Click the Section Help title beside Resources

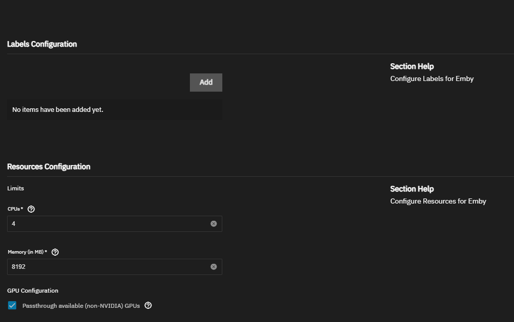point(412,189)
